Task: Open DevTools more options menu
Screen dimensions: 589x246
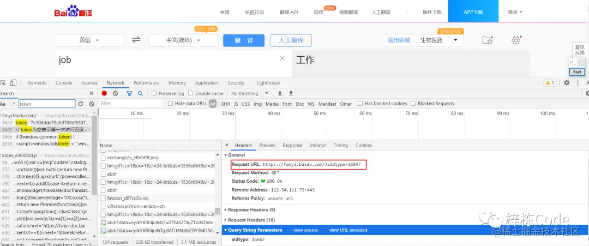Action: 578,82
